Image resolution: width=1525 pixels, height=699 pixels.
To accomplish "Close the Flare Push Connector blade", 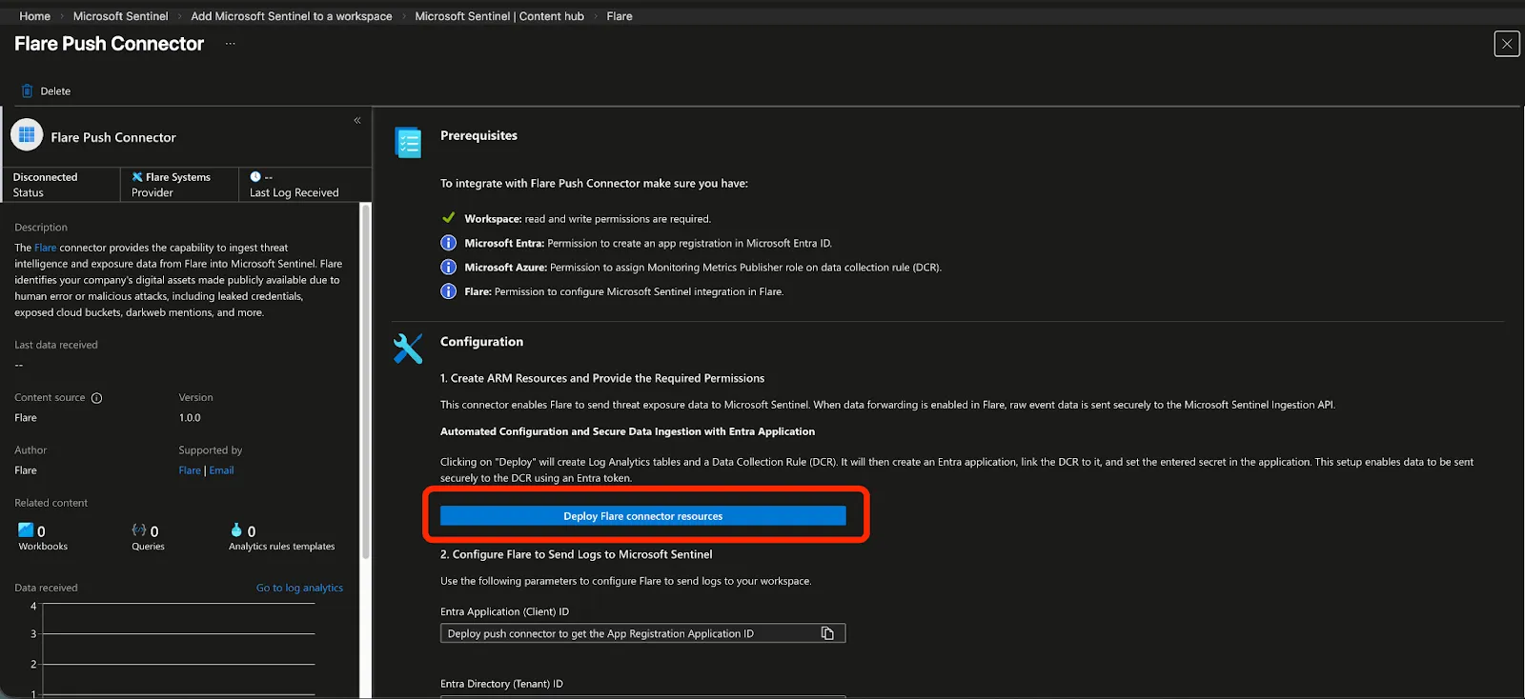I will 1507,44.
